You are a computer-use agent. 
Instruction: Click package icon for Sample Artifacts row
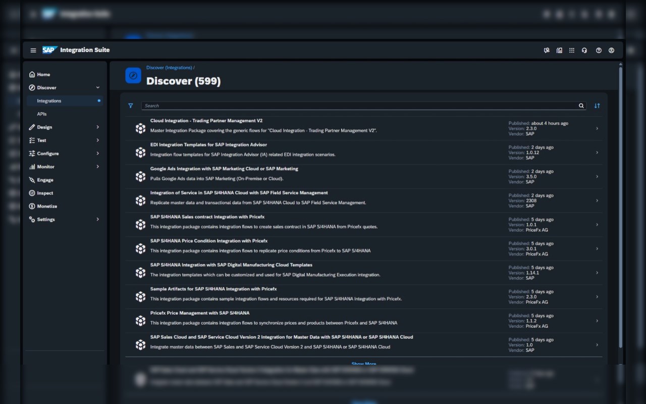(140, 297)
